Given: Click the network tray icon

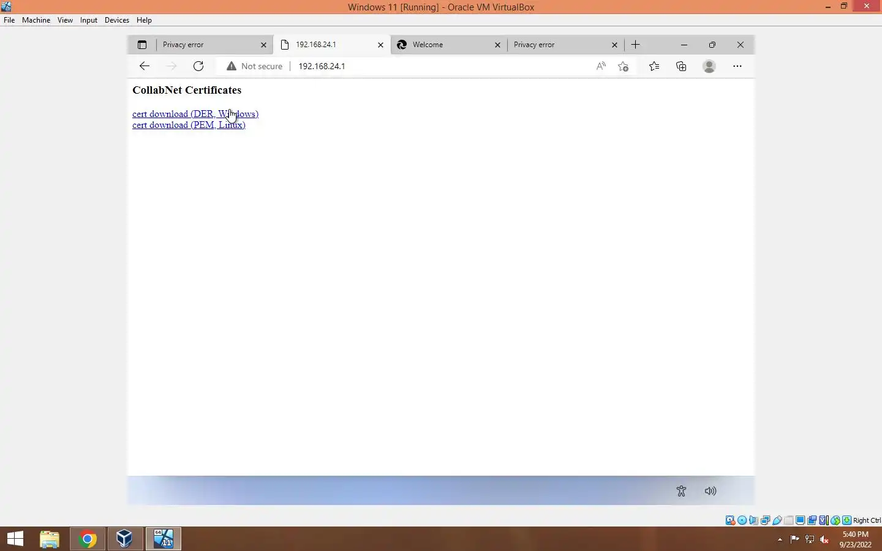Looking at the screenshot, I should click(x=810, y=539).
